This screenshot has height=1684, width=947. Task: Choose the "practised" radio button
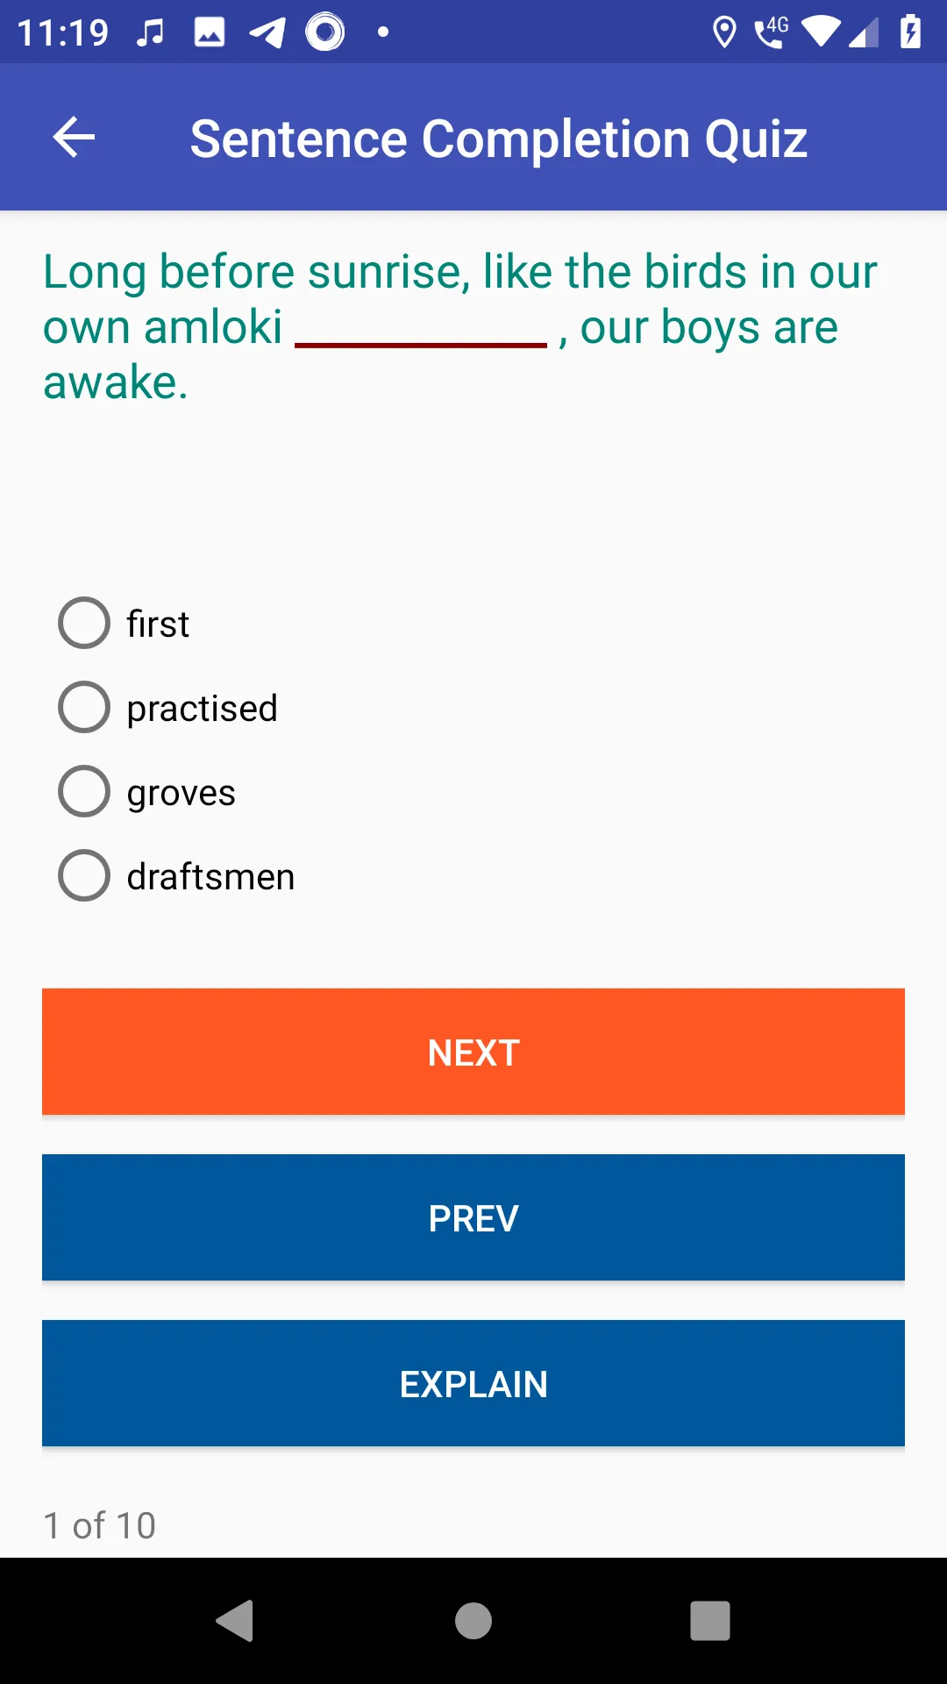point(168,708)
